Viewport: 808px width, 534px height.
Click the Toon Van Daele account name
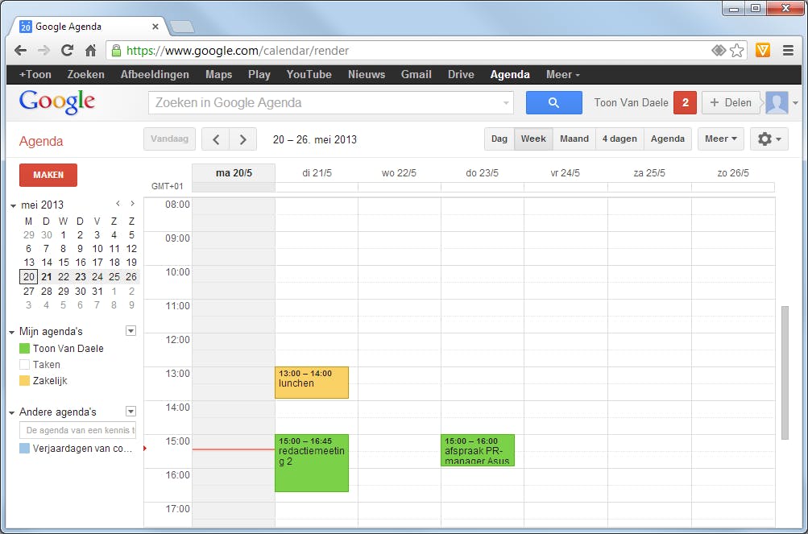pos(631,102)
